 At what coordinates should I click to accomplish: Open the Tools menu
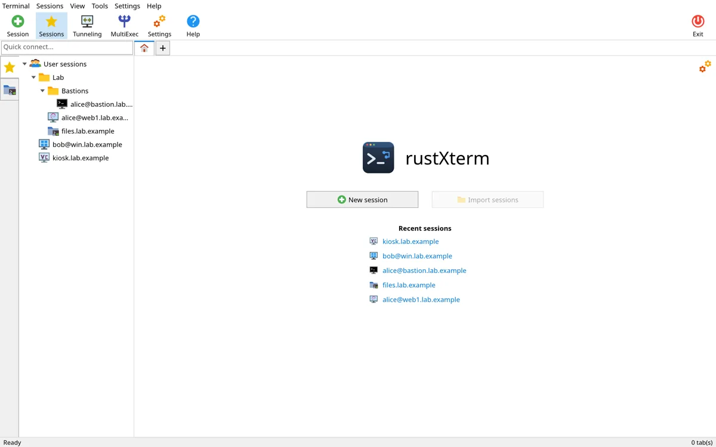click(100, 6)
